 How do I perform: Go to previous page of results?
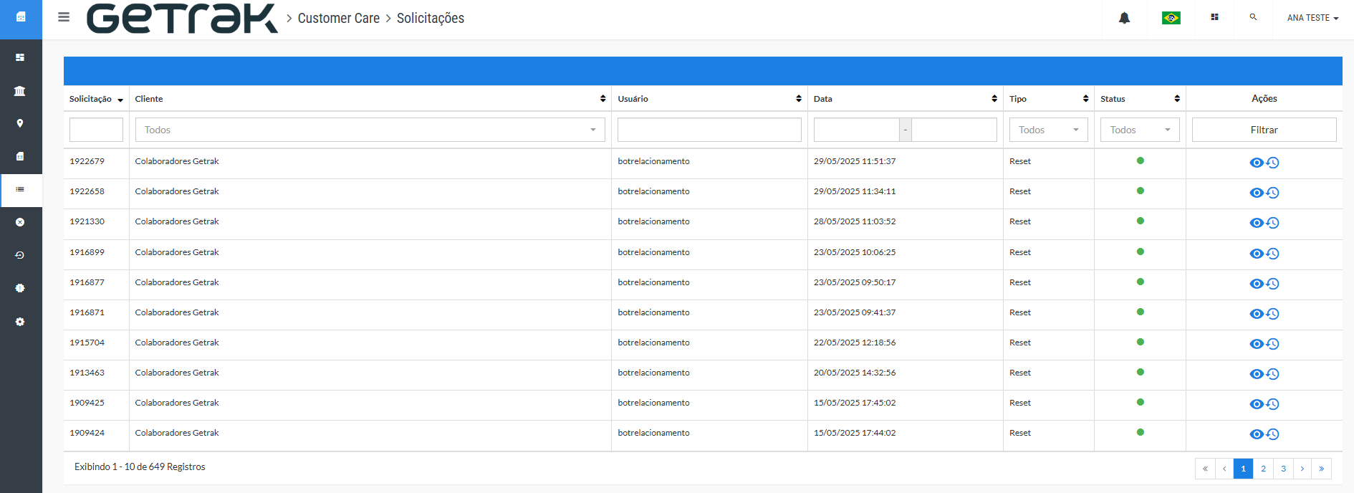pos(1224,469)
